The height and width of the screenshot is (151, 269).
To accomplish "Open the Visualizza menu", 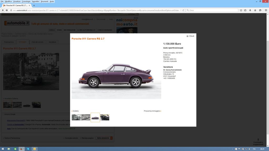I will point(17,1).
